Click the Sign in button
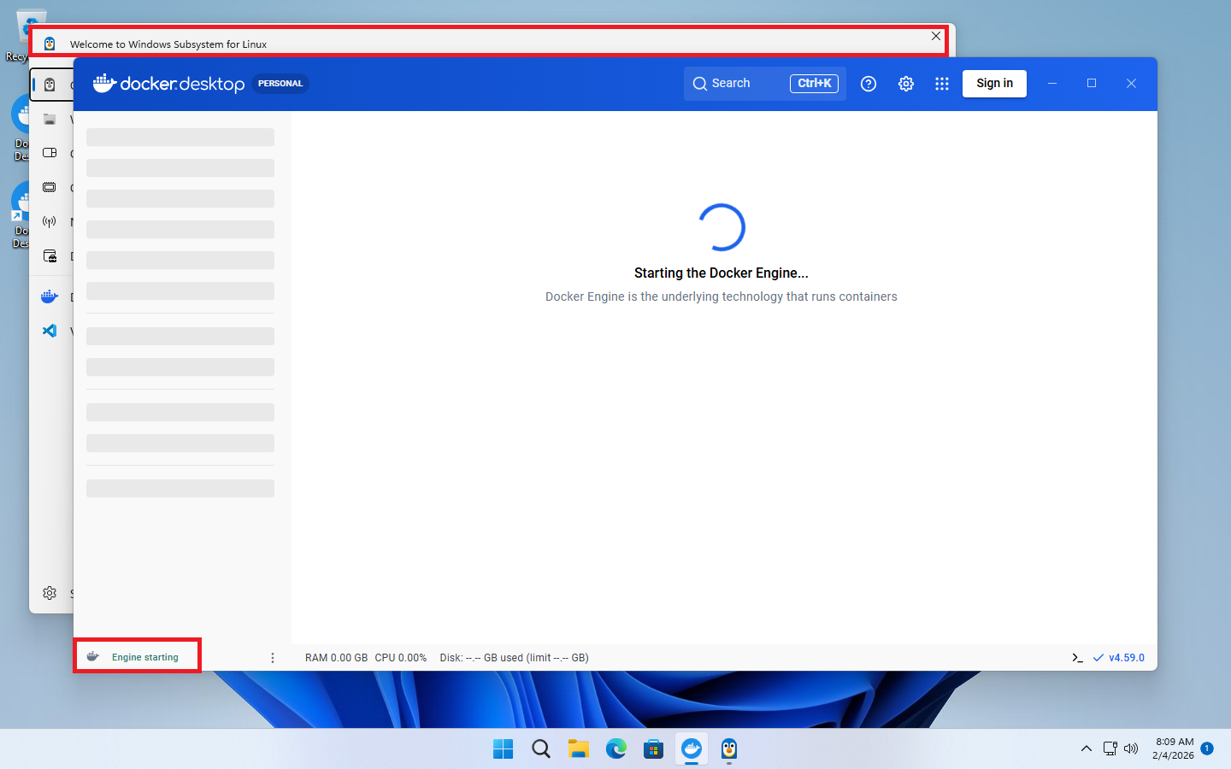This screenshot has height=769, width=1231. click(994, 84)
